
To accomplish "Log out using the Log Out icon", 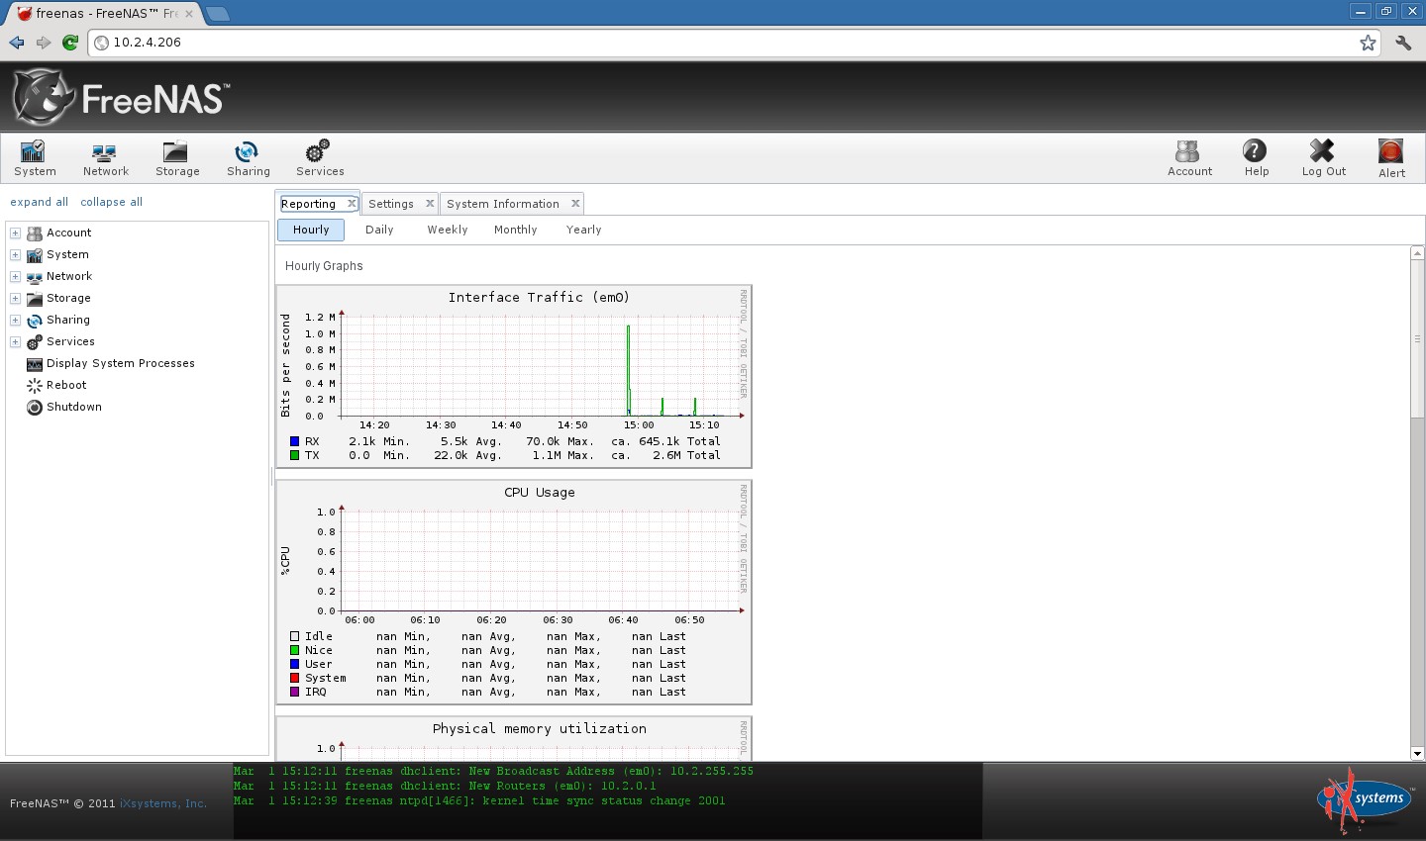I will point(1323,156).
